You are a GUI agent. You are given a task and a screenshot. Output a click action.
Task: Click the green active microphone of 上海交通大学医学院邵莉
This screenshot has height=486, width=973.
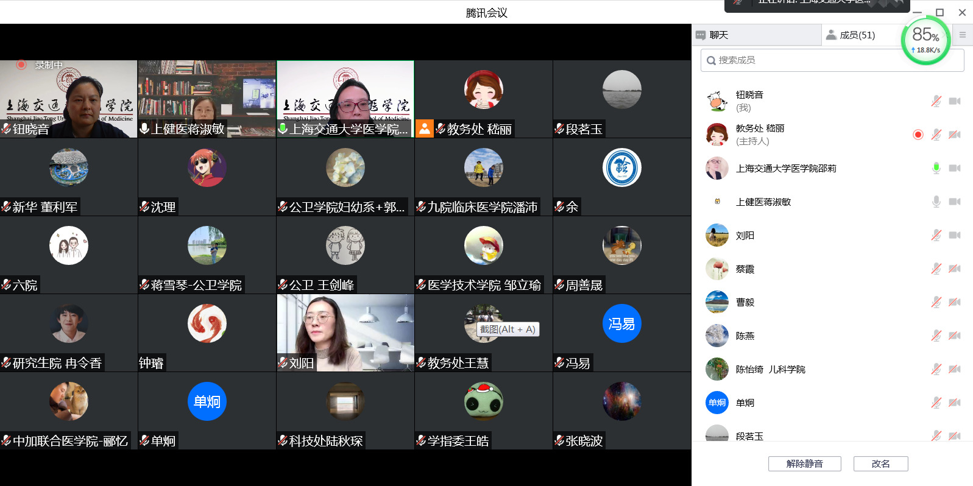coord(936,168)
